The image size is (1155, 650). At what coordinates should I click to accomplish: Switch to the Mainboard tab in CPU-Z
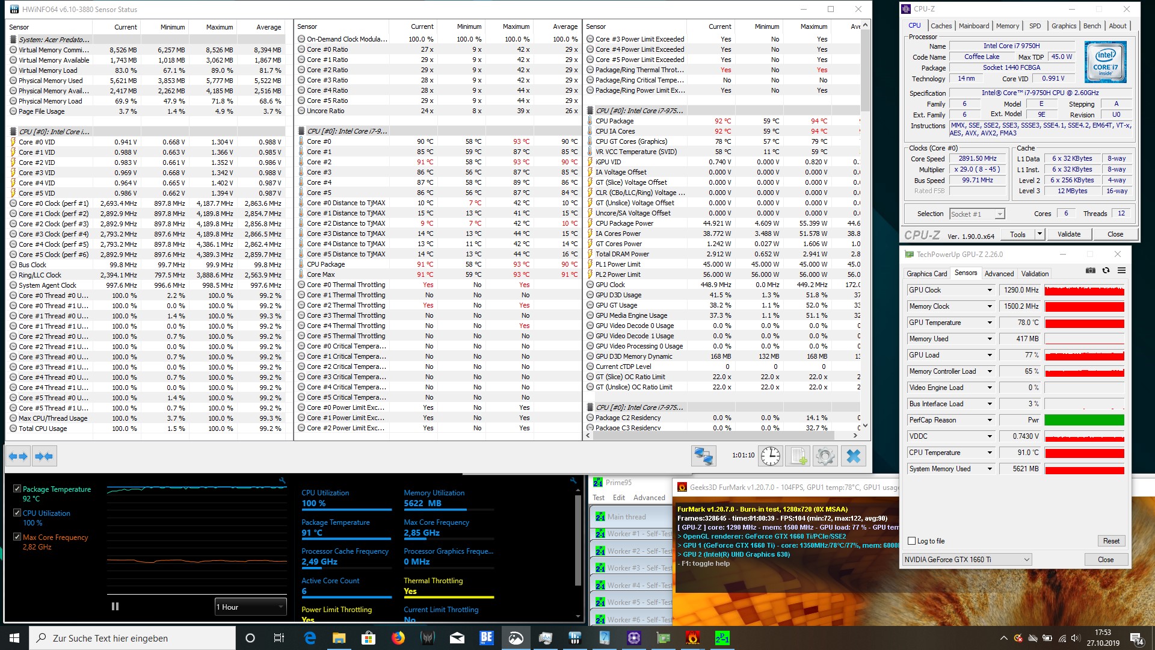pyautogui.click(x=973, y=26)
